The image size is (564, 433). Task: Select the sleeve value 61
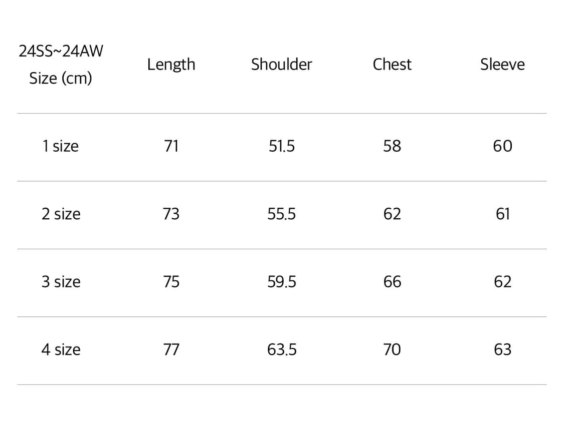(x=502, y=214)
